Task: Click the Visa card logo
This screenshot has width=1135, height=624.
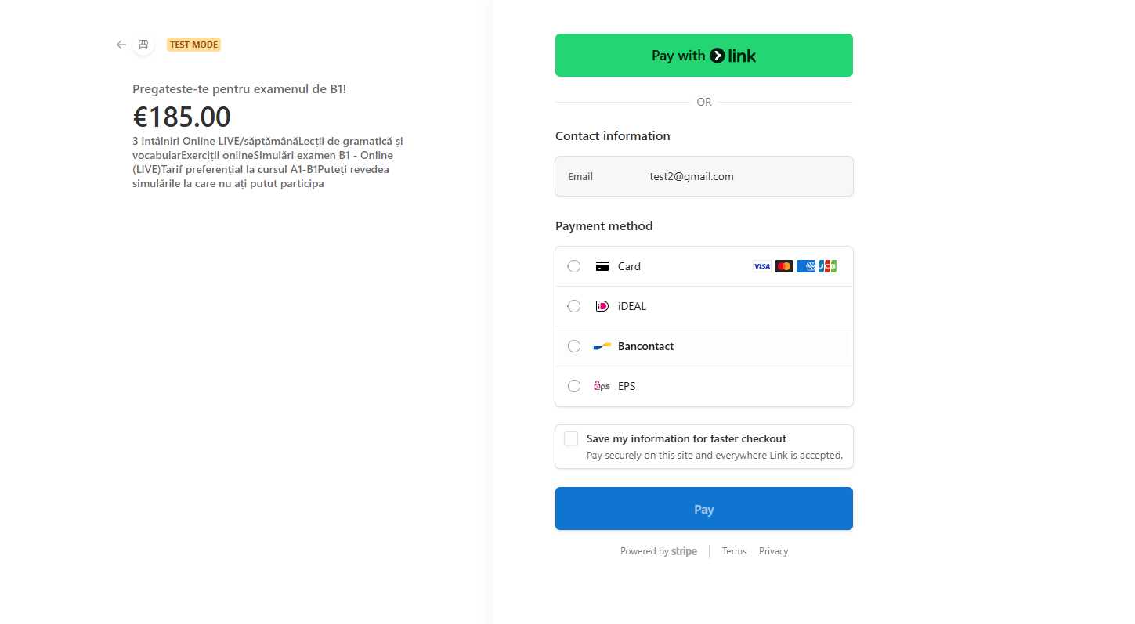Action: pyautogui.click(x=761, y=266)
